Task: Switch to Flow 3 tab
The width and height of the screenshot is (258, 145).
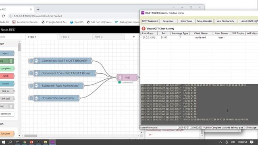Action: click(x=75, y=37)
